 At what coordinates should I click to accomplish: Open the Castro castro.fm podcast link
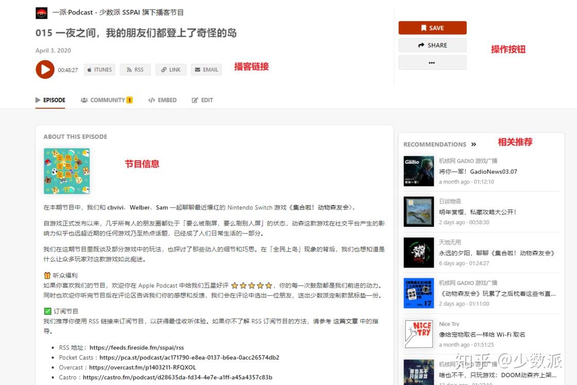pyautogui.click(x=177, y=377)
